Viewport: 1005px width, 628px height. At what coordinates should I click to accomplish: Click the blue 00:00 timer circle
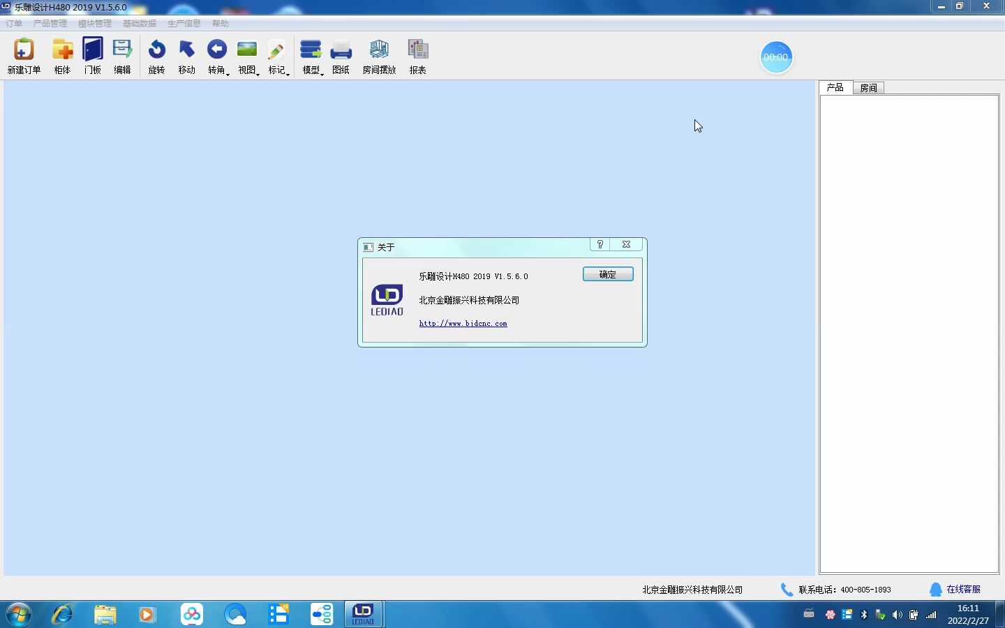point(775,57)
